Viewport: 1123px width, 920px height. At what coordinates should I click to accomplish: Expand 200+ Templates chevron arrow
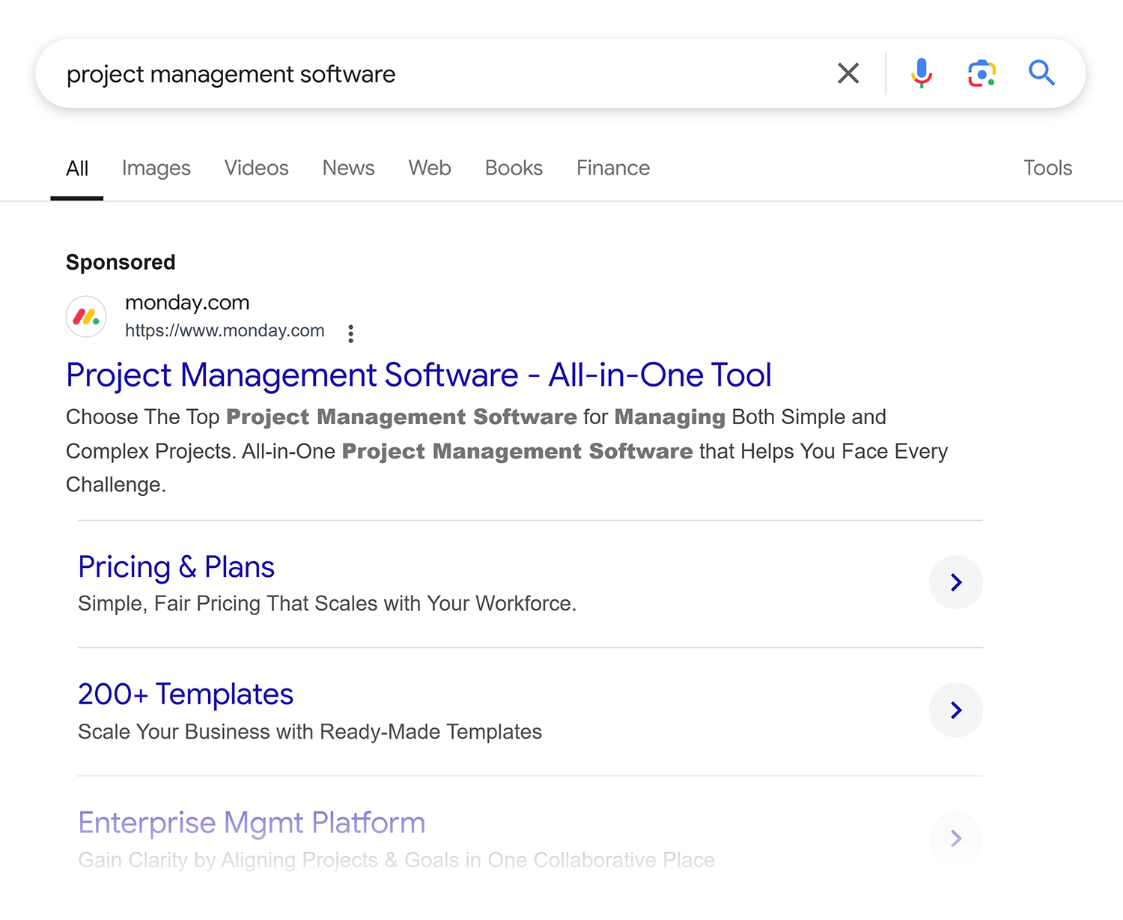coord(956,710)
